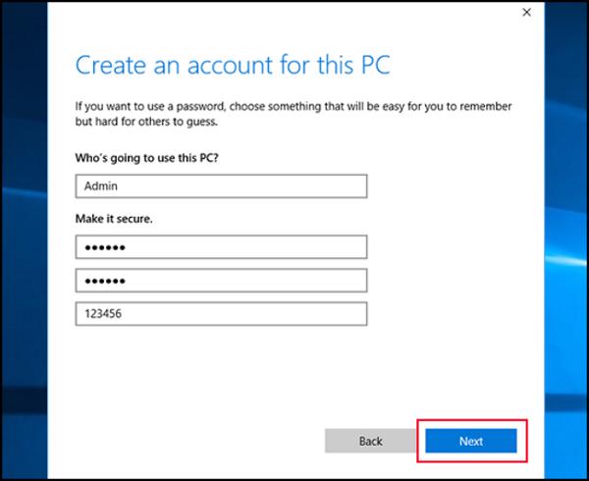
Task: Focus the username field containing Admin
Action: (x=221, y=186)
